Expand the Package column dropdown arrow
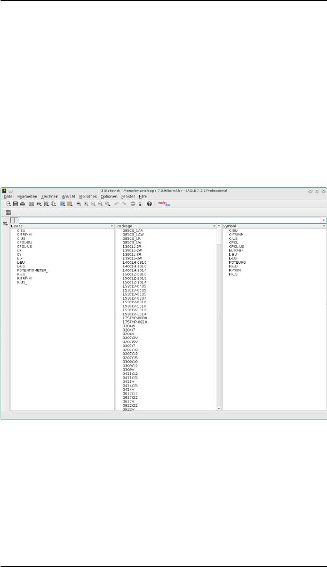Screen dimensions: 327x567 [214, 226]
